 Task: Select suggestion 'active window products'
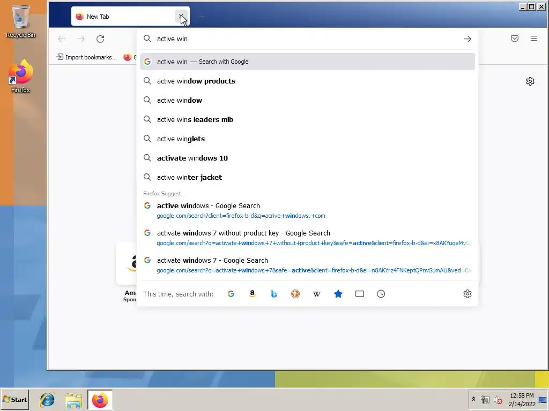point(307,81)
